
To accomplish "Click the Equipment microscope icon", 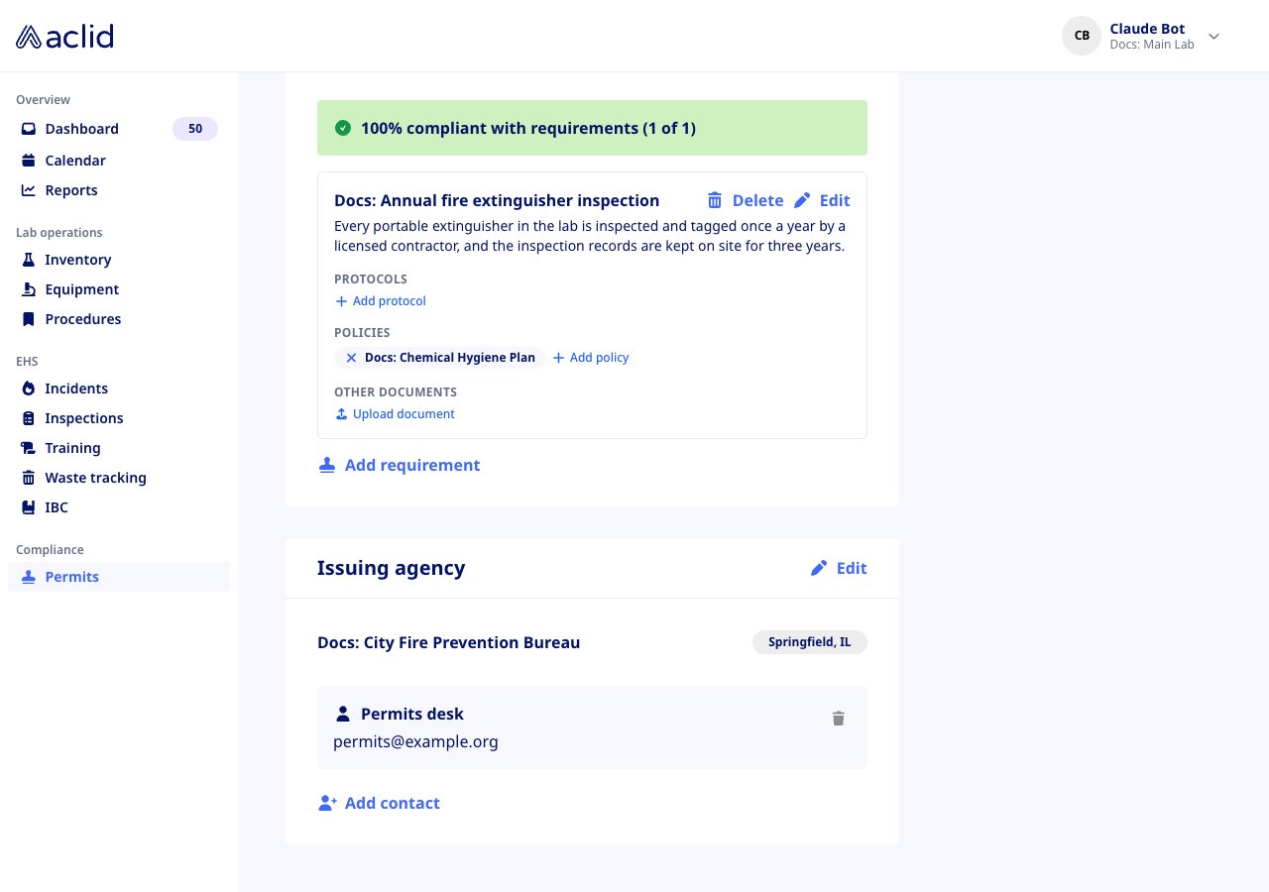I will [x=29, y=289].
